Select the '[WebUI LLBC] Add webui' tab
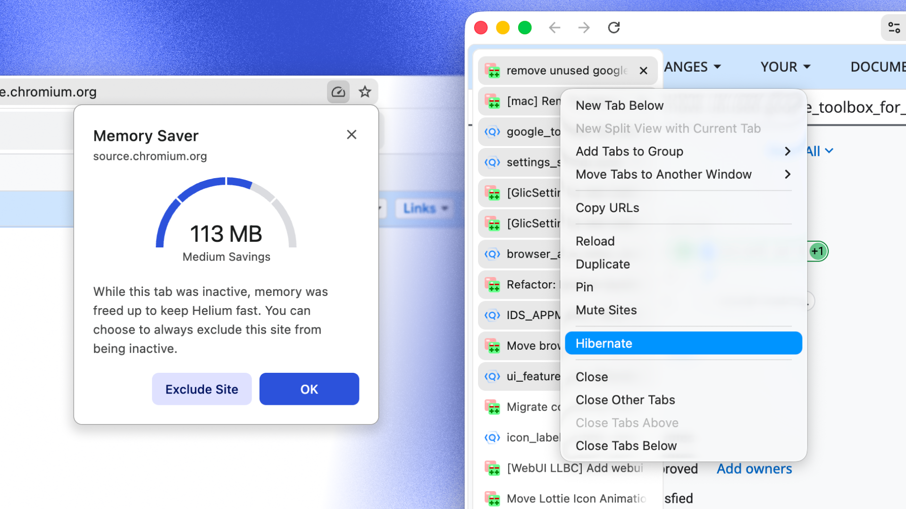 568,468
